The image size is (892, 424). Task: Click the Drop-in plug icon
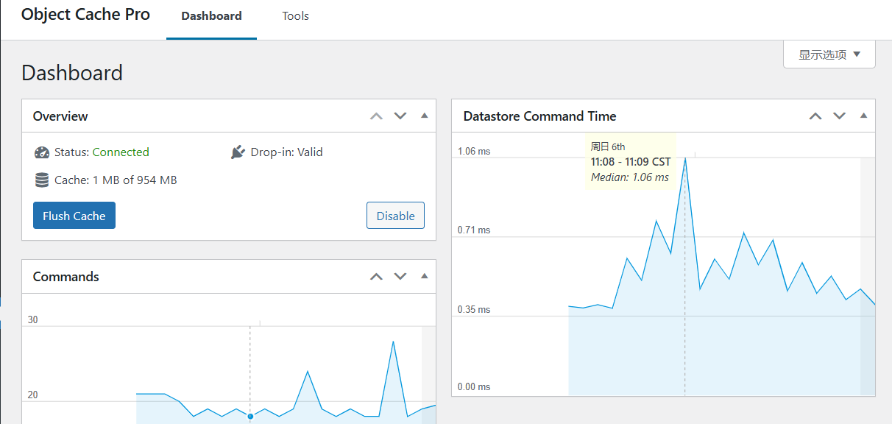pos(237,152)
